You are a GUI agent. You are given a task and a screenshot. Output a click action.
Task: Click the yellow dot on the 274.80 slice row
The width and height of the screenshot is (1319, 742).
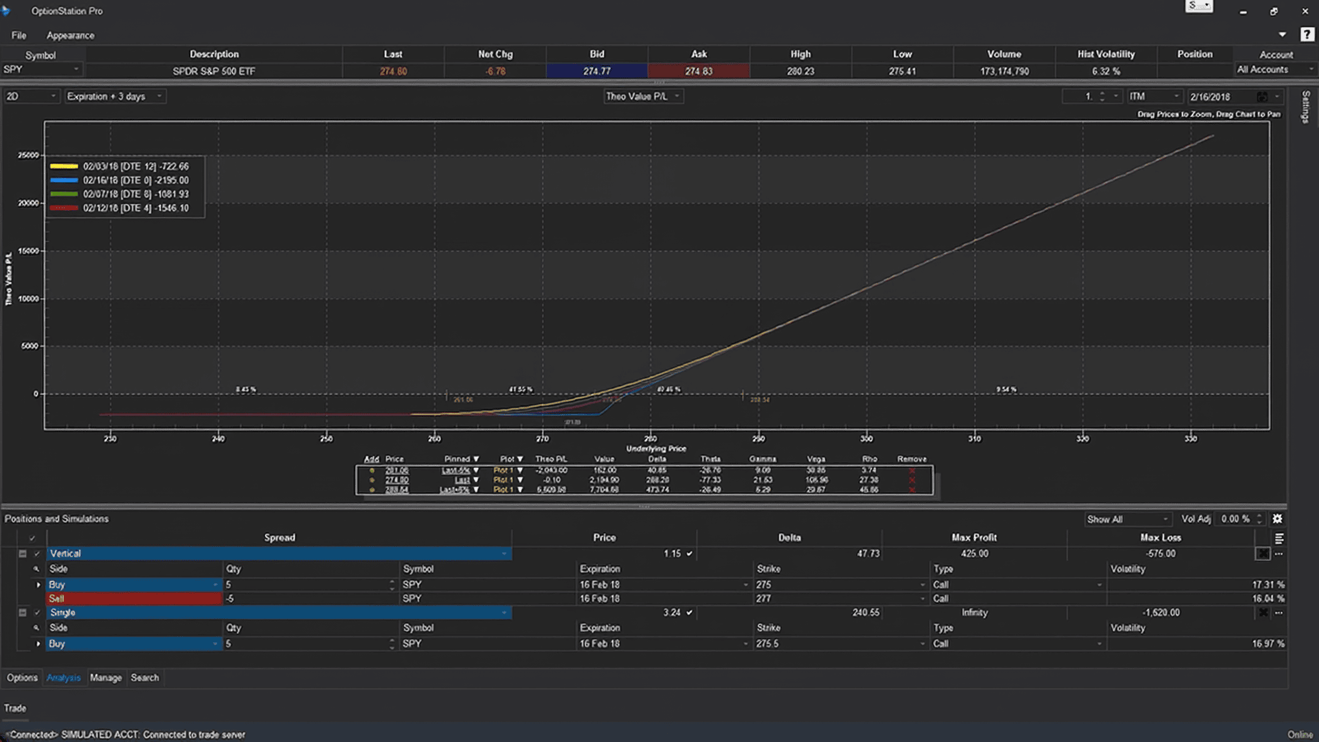pyautogui.click(x=372, y=480)
